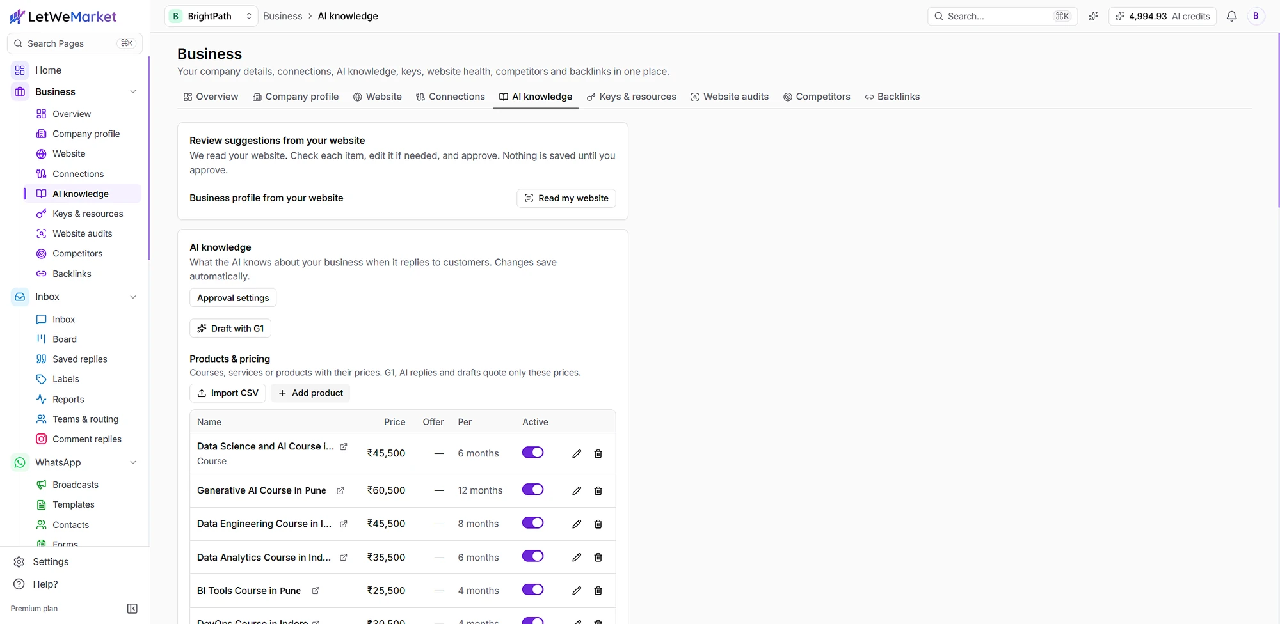The image size is (1280, 624).
Task: Open the AI sparkle assistant icon in top bar
Action: [x=1093, y=16]
